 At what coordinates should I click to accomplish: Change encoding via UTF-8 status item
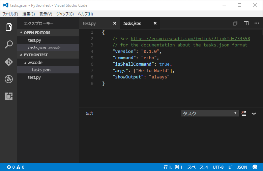(218, 167)
